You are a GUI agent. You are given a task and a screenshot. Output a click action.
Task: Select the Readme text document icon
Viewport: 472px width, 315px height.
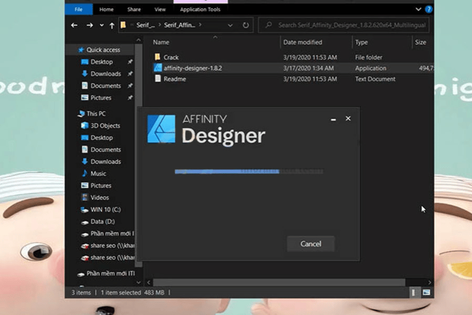[158, 79]
